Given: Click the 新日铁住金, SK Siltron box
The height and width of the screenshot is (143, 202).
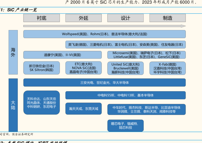Looking at the screenshot, I should (41, 68).
